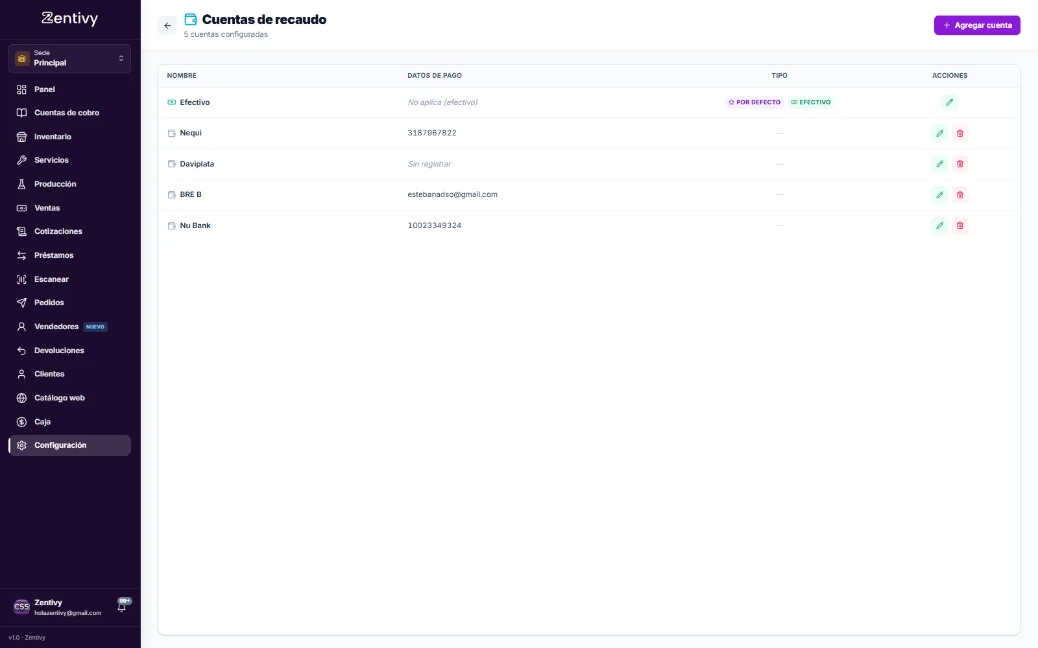Edit the BRE B account
The image size is (1038, 648).
point(939,195)
